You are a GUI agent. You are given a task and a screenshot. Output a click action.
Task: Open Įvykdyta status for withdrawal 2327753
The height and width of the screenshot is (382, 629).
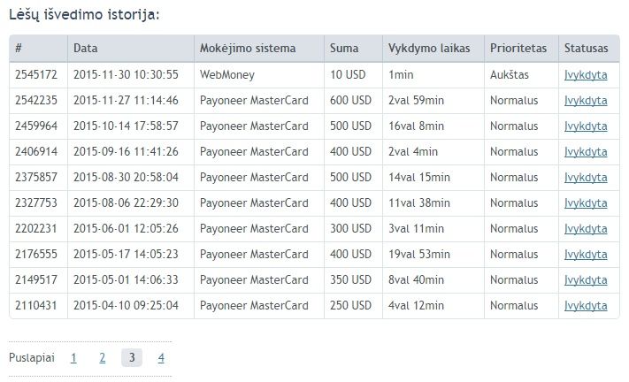586,203
